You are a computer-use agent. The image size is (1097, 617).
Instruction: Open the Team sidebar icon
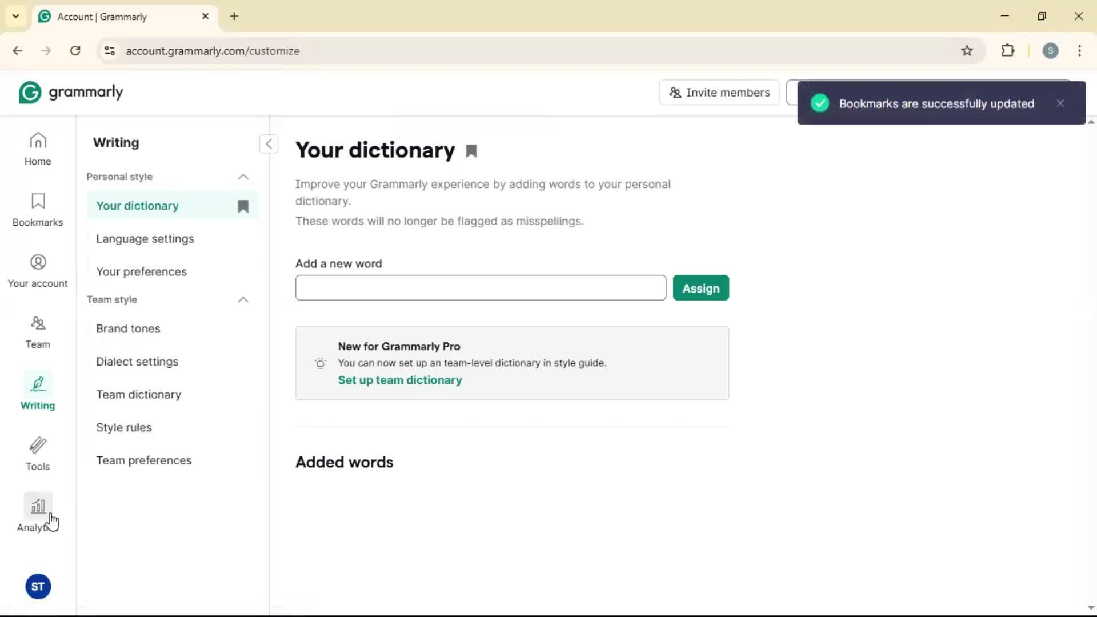[x=38, y=332]
